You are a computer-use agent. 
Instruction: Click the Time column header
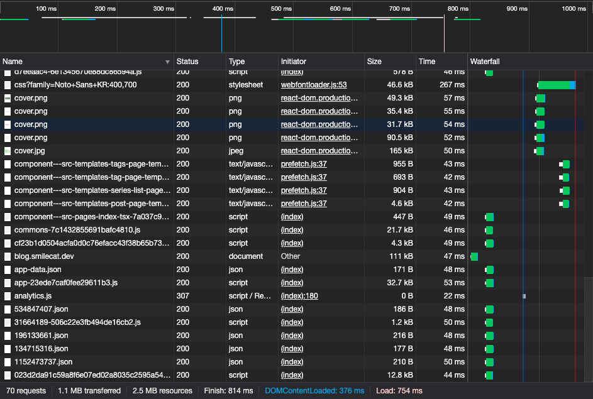[x=427, y=62]
